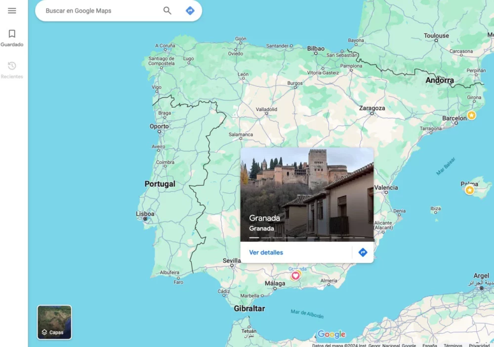Click the Coimbra city label
This screenshot has height=347, width=494.
165,162
